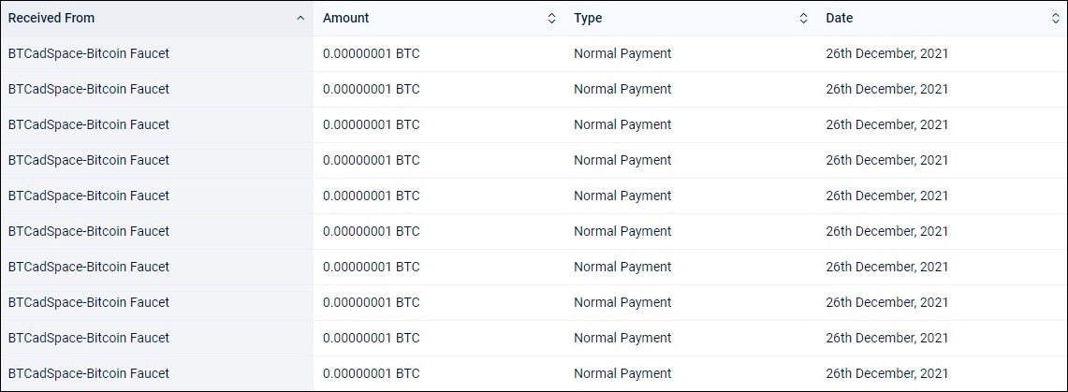Screen dimensions: 1068x392
Task: Click the Type column header text
Action: tap(588, 19)
